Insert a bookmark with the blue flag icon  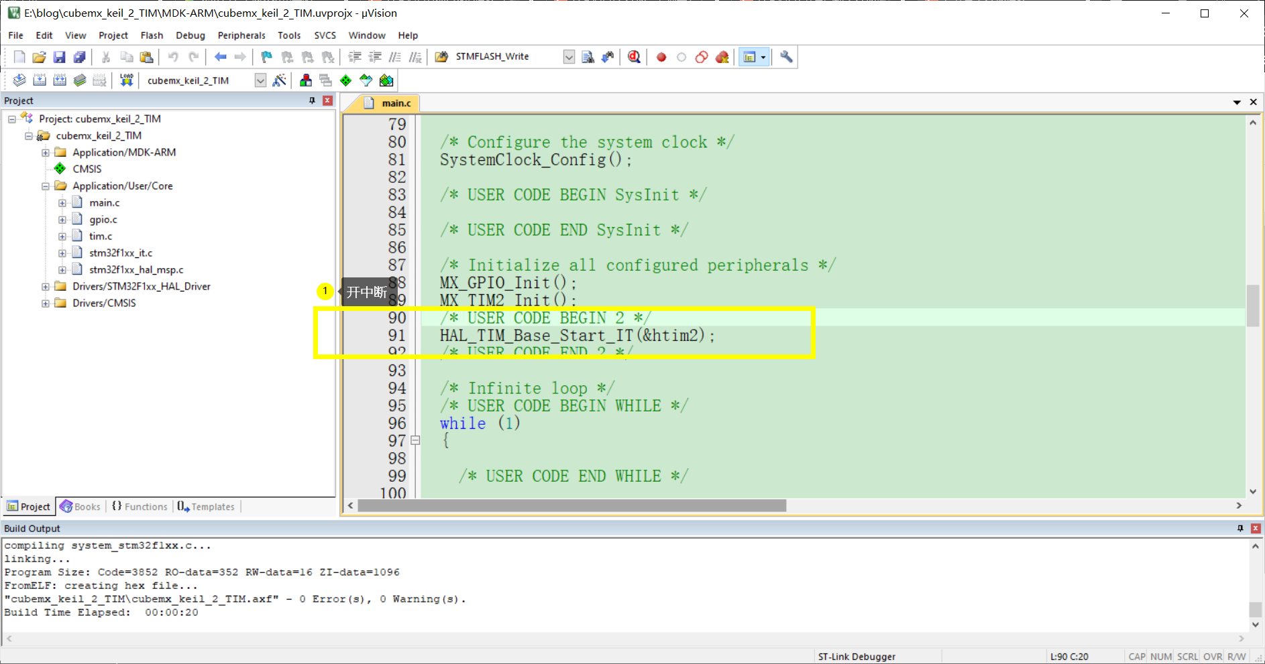266,57
